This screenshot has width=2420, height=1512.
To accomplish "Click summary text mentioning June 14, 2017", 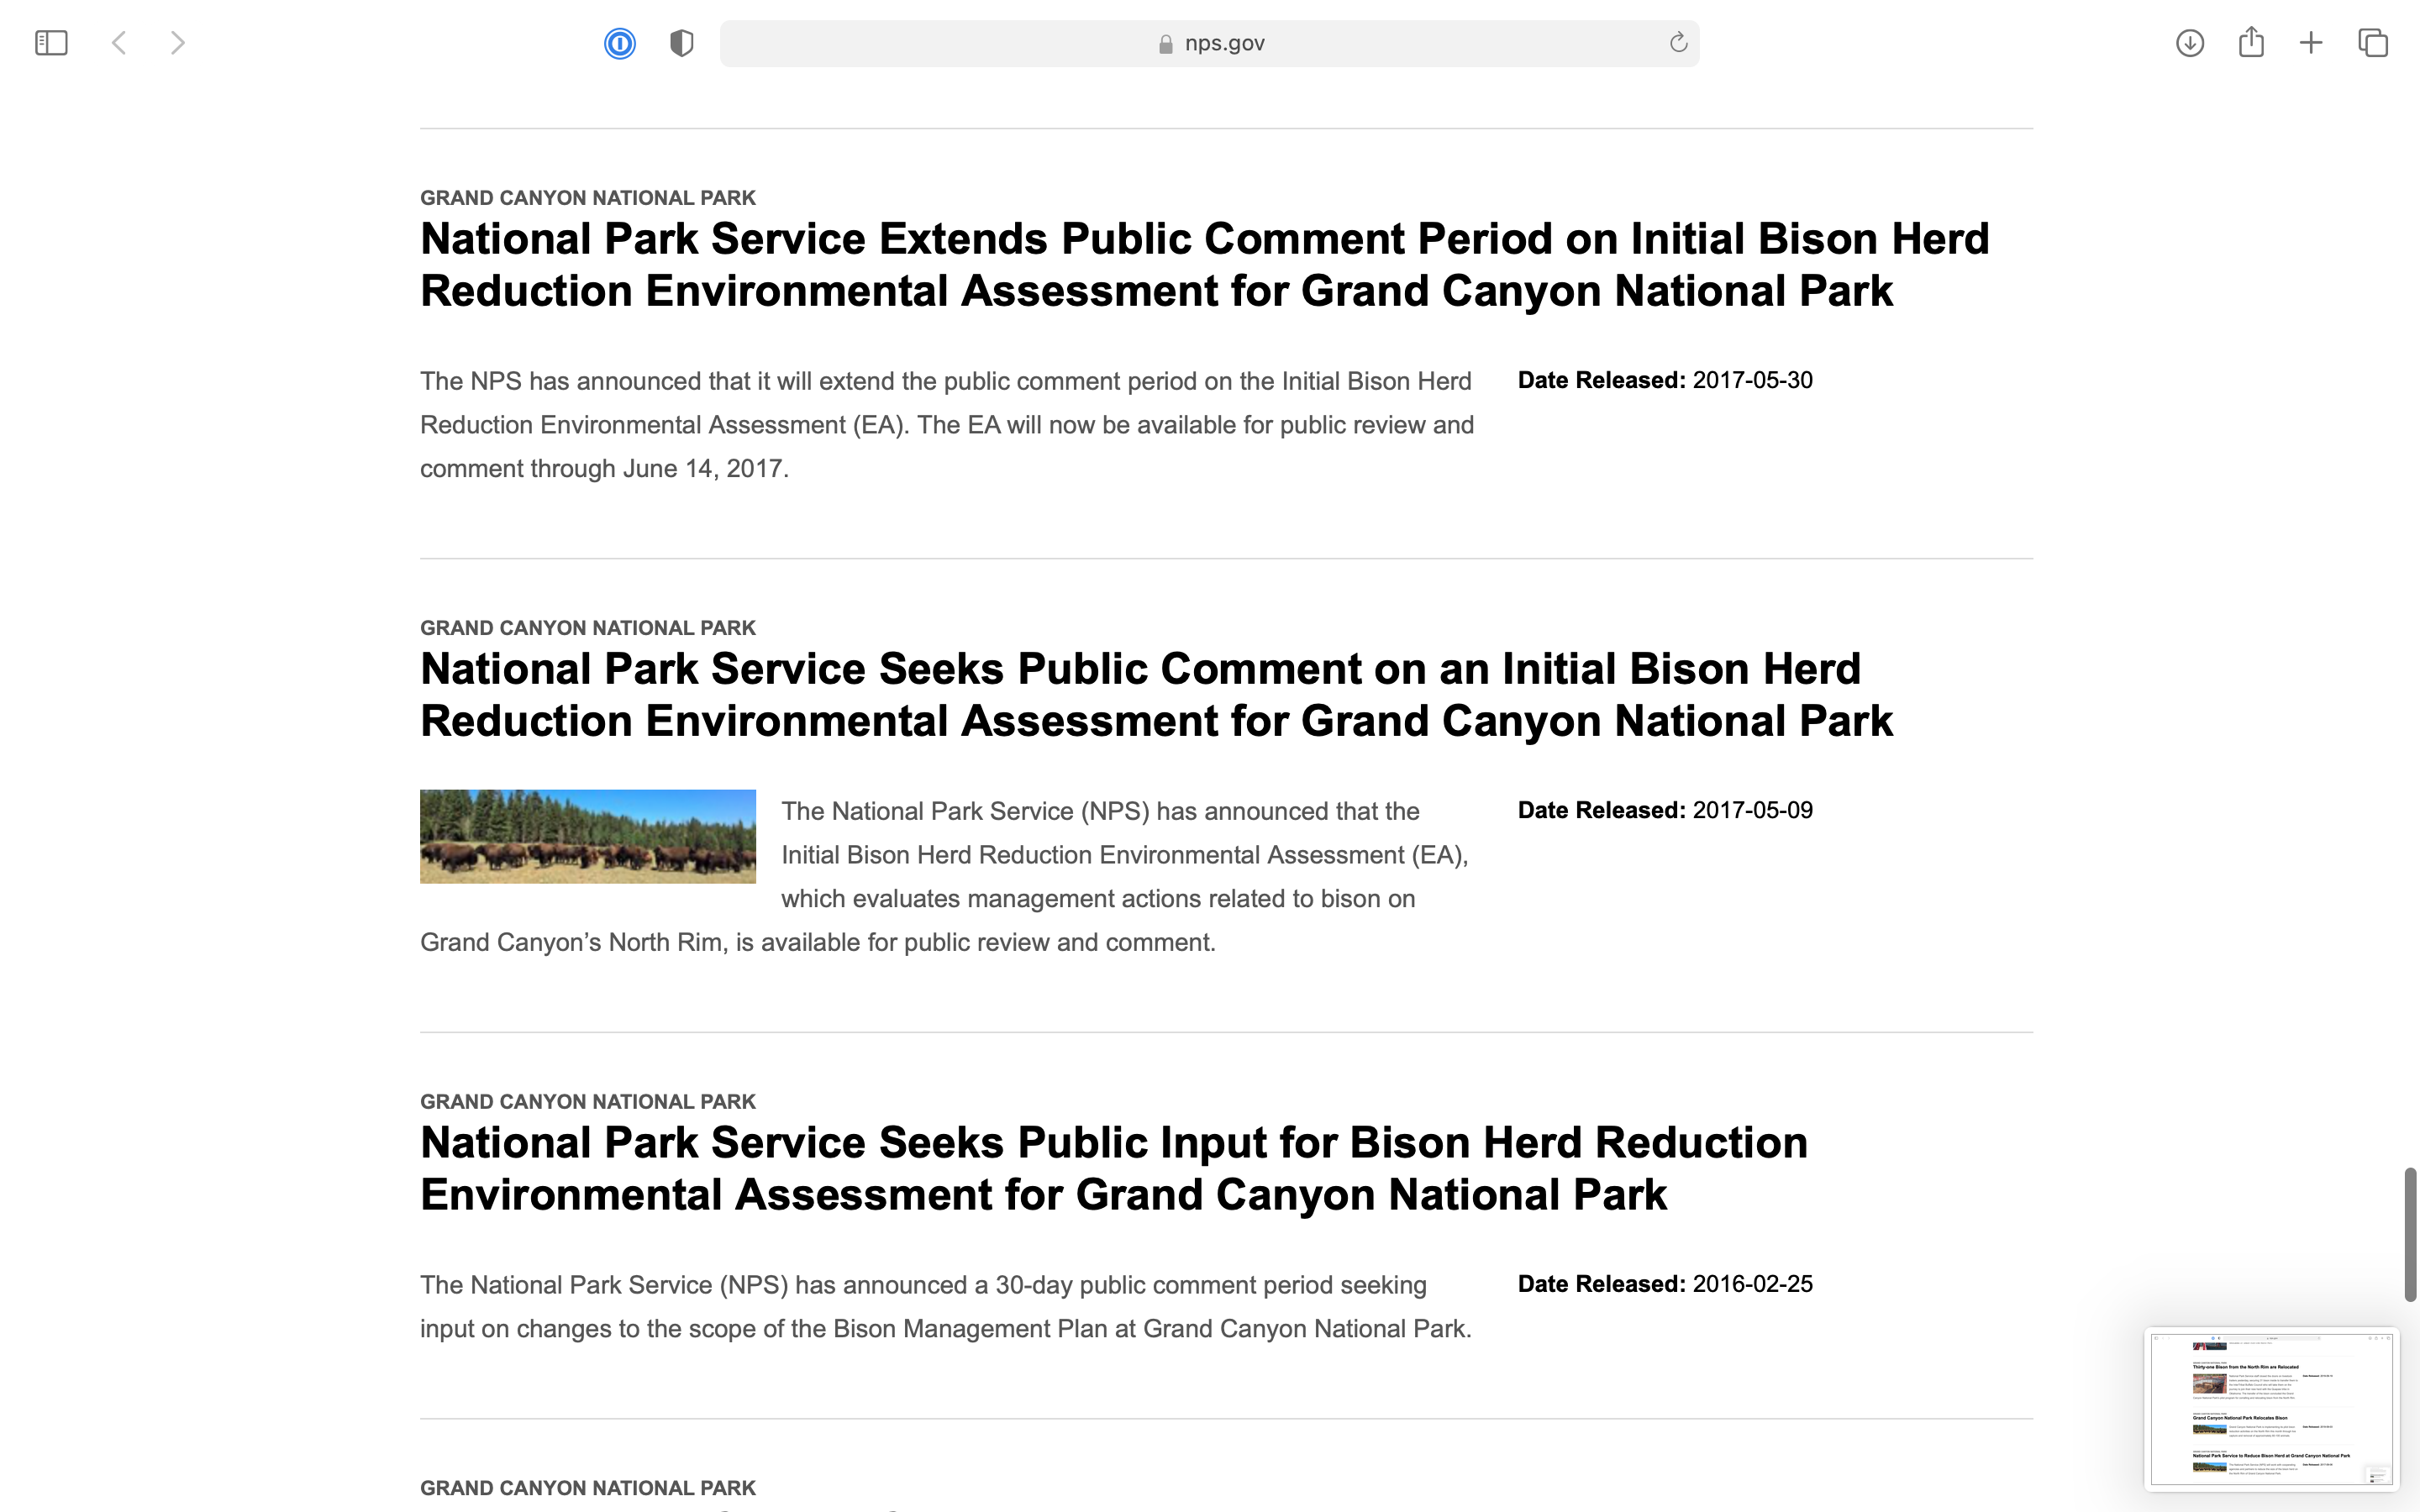I will tap(947, 425).
